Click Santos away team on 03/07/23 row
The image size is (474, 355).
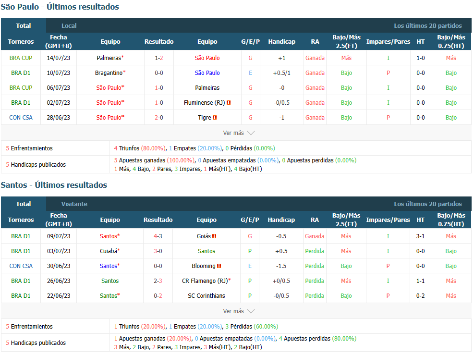click(x=207, y=251)
